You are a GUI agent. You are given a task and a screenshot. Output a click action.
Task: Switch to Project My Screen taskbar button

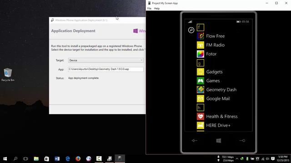click(x=120, y=158)
